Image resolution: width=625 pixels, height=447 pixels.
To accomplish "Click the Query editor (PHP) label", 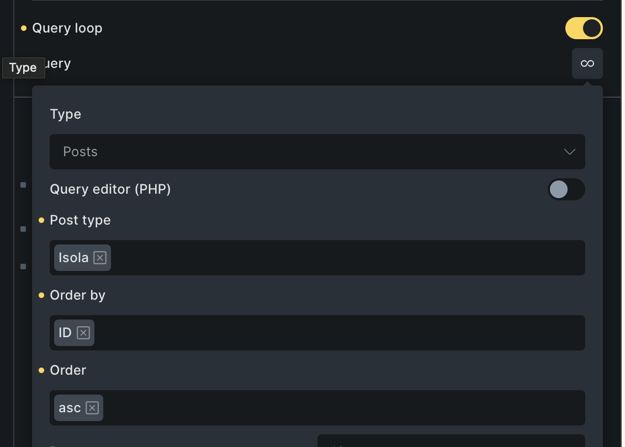I will click(110, 189).
